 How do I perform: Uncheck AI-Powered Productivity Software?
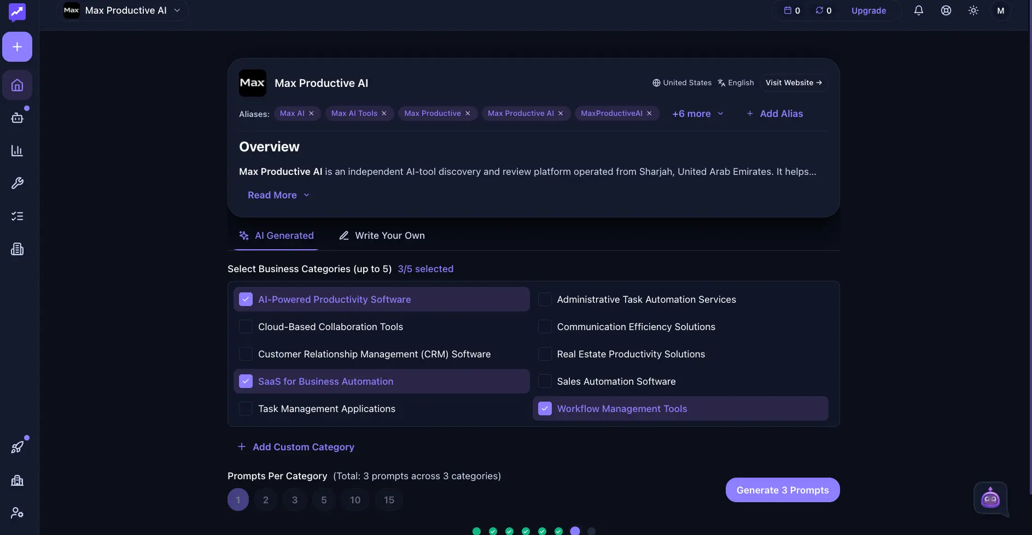tap(246, 299)
